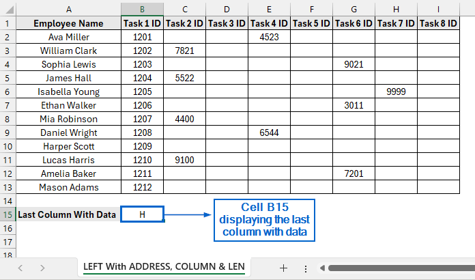The image size is (475, 280).
Task: Go to previous sheet with left arrow
Action: click(20, 268)
